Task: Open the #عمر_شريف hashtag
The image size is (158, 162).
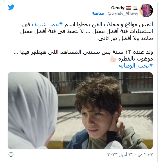Action: point(47,25)
